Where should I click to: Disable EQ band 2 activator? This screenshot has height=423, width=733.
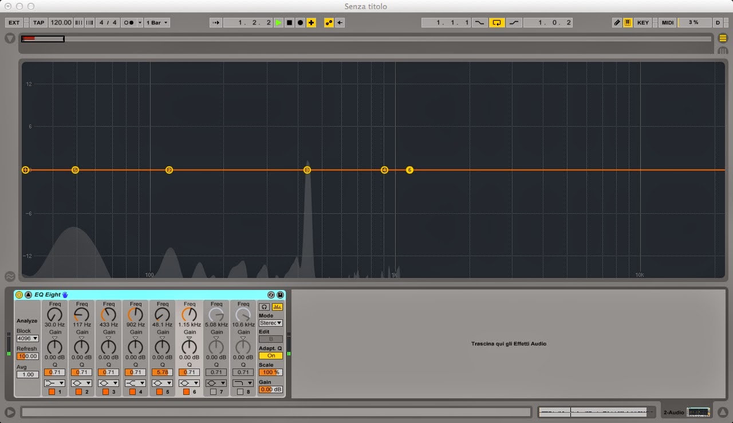click(x=78, y=392)
